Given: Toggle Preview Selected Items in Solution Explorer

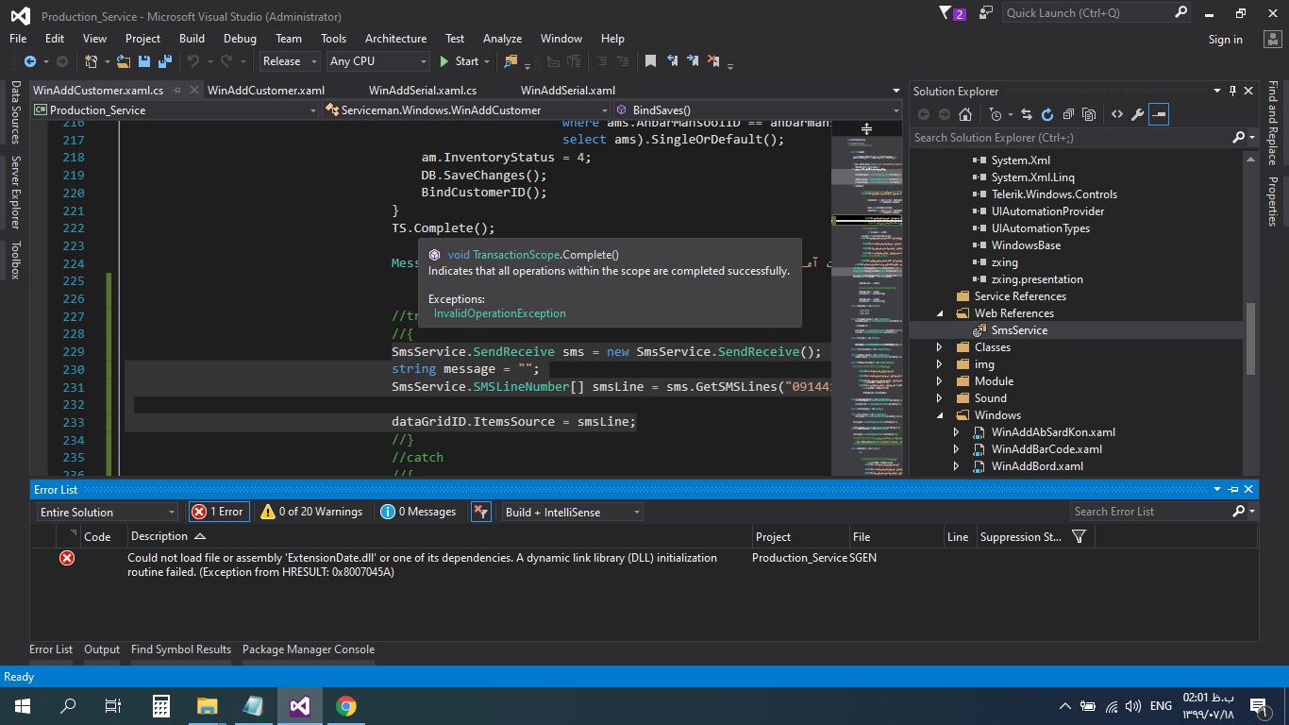Looking at the screenshot, I should (x=1160, y=114).
